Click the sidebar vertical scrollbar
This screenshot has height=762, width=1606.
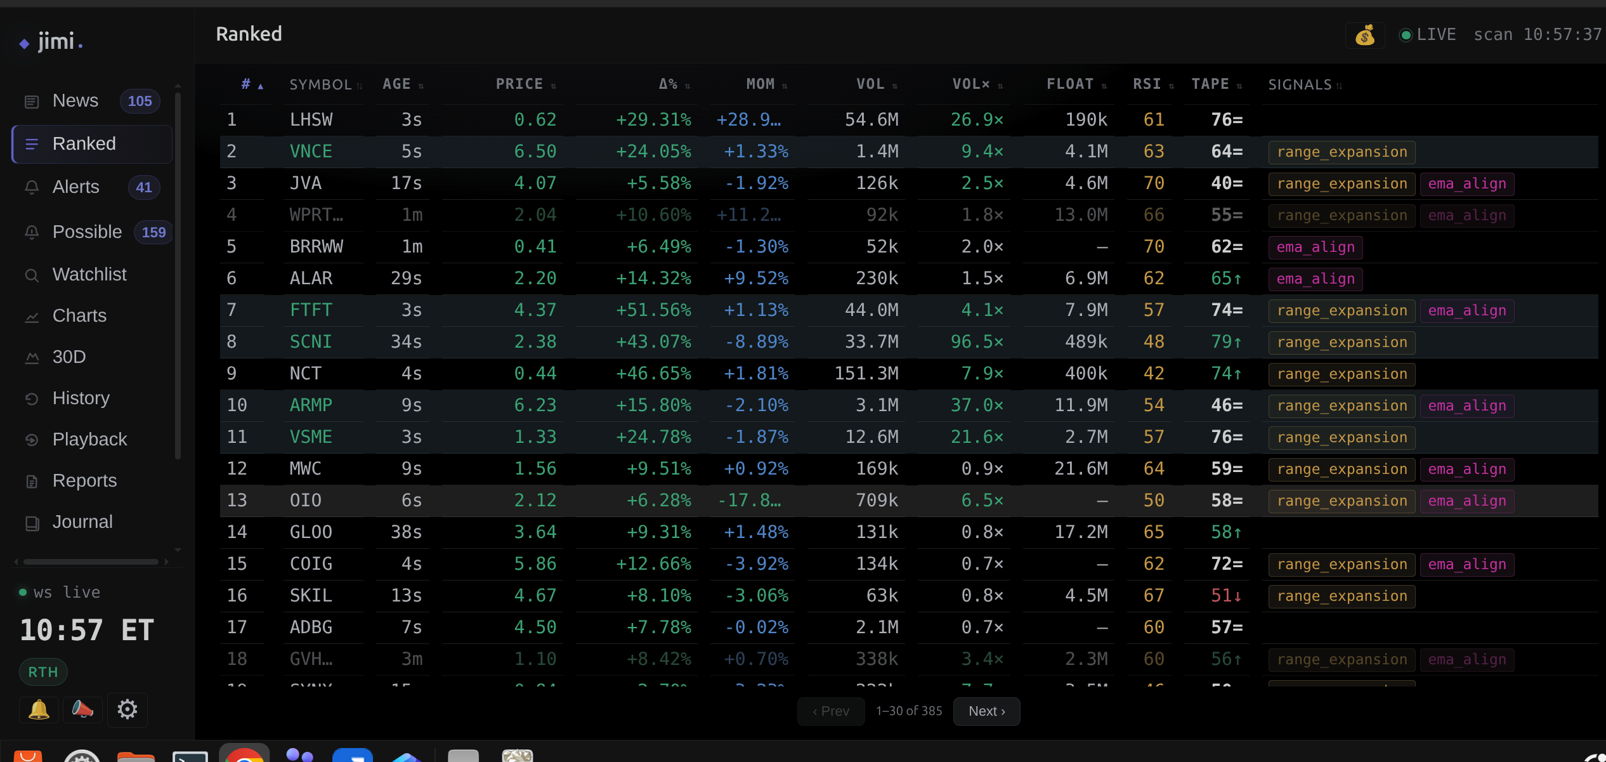[178, 276]
